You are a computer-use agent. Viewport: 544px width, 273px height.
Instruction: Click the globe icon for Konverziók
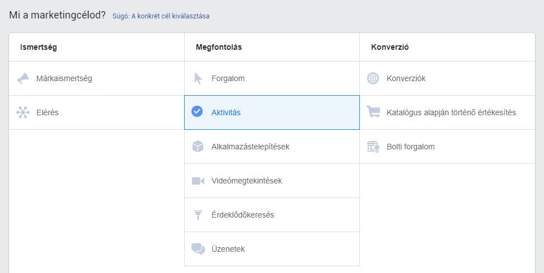point(373,78)
